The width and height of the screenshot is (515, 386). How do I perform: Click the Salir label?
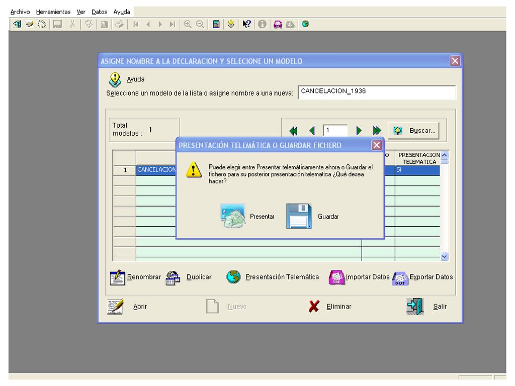coord(440,307)
